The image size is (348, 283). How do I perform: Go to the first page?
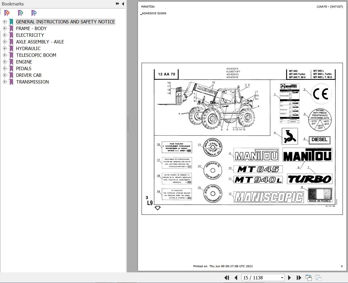tap(227, 278)
